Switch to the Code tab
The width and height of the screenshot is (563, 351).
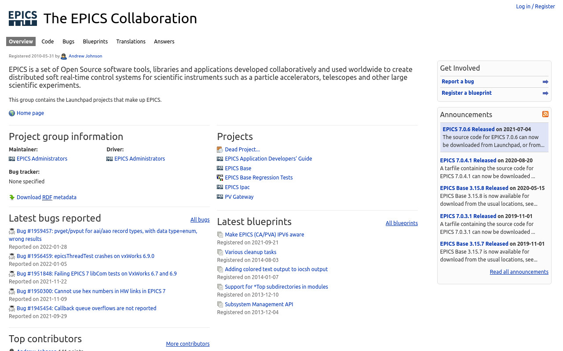pos(48,41)
